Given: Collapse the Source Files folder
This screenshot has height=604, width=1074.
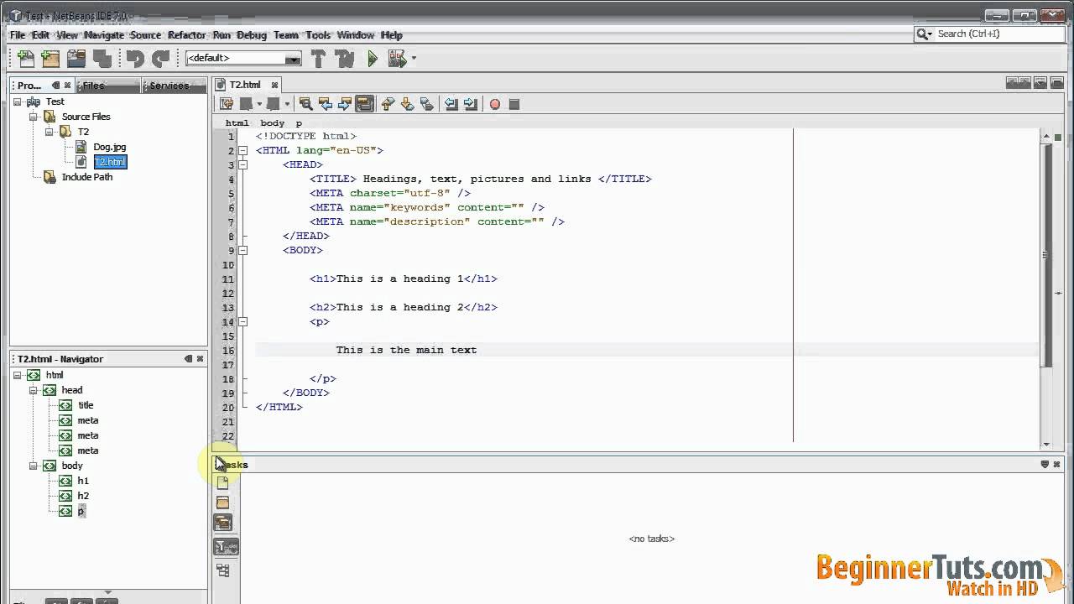Looking at the screenshot, I should tap(34, 117).
